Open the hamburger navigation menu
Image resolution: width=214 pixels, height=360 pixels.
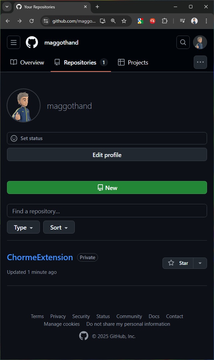tap(14, 42)
